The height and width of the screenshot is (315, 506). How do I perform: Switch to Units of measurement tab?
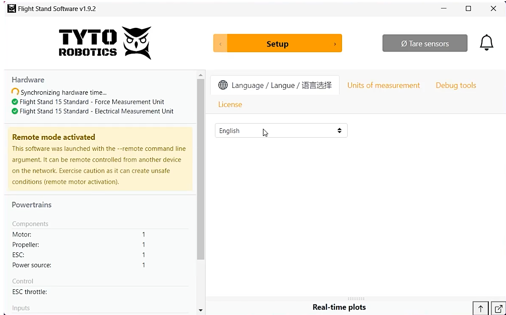[384, 85]
